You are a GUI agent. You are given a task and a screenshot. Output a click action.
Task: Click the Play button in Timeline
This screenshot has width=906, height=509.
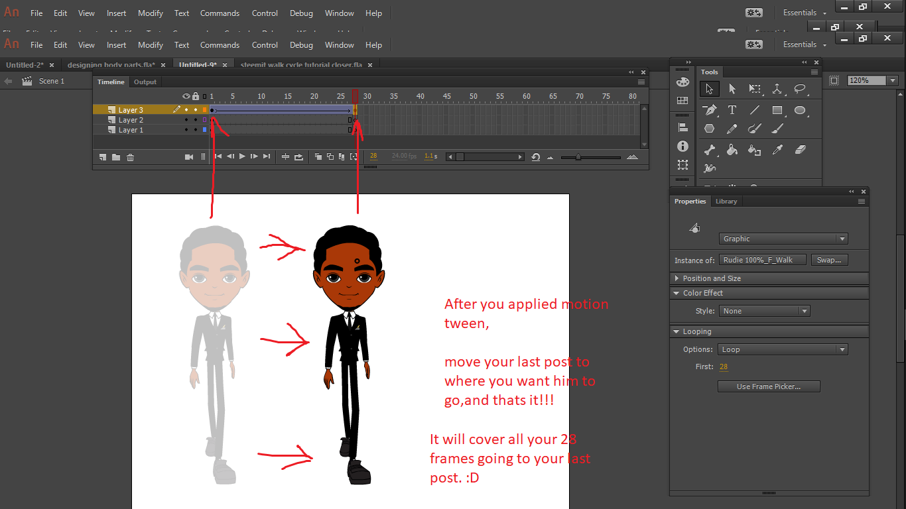(242, 157)
